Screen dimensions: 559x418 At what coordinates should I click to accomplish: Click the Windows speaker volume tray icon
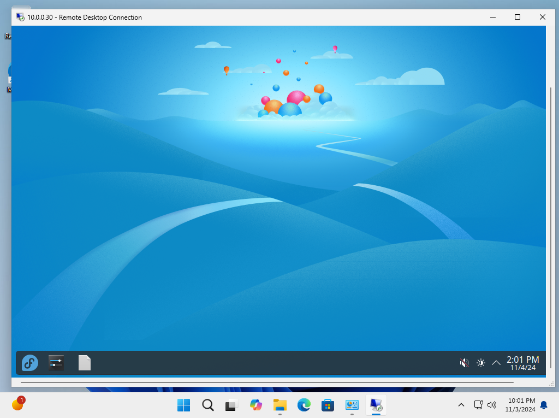point(492,405)
